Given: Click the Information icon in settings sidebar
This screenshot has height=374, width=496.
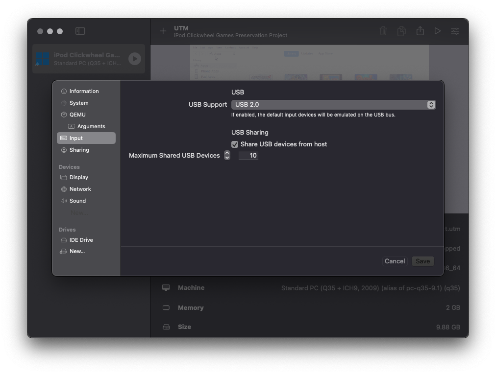Looking at the screenshot, I should [x=64, y=91].
